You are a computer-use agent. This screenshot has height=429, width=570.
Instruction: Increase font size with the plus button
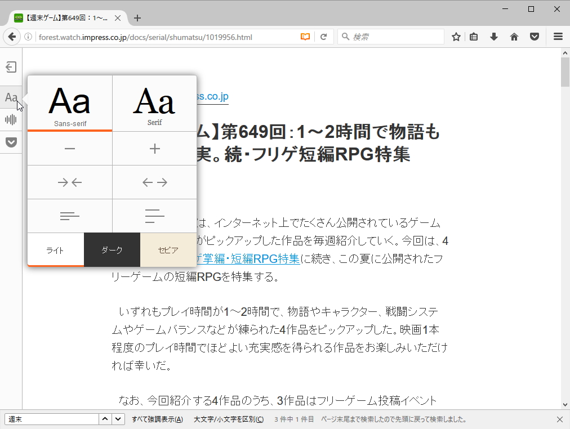tap(154, 148)
